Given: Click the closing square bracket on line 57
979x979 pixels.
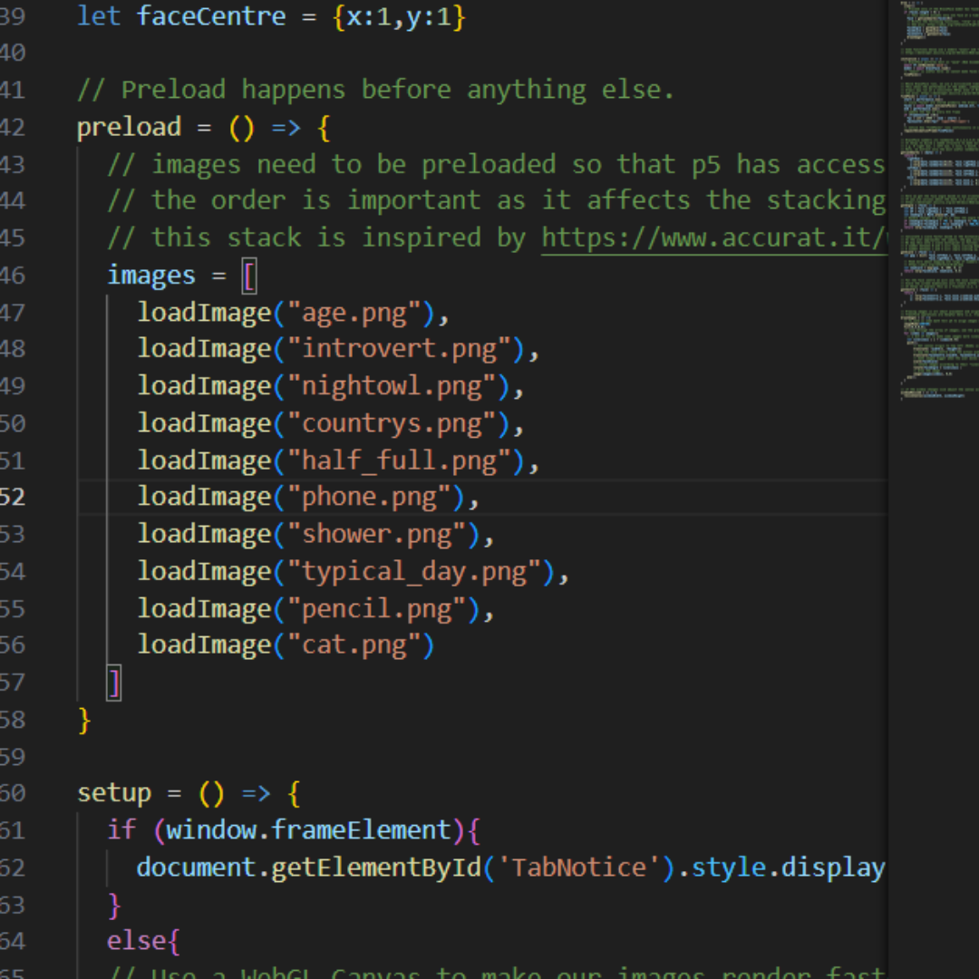Looking at the screenshot, I should (114, 683).
